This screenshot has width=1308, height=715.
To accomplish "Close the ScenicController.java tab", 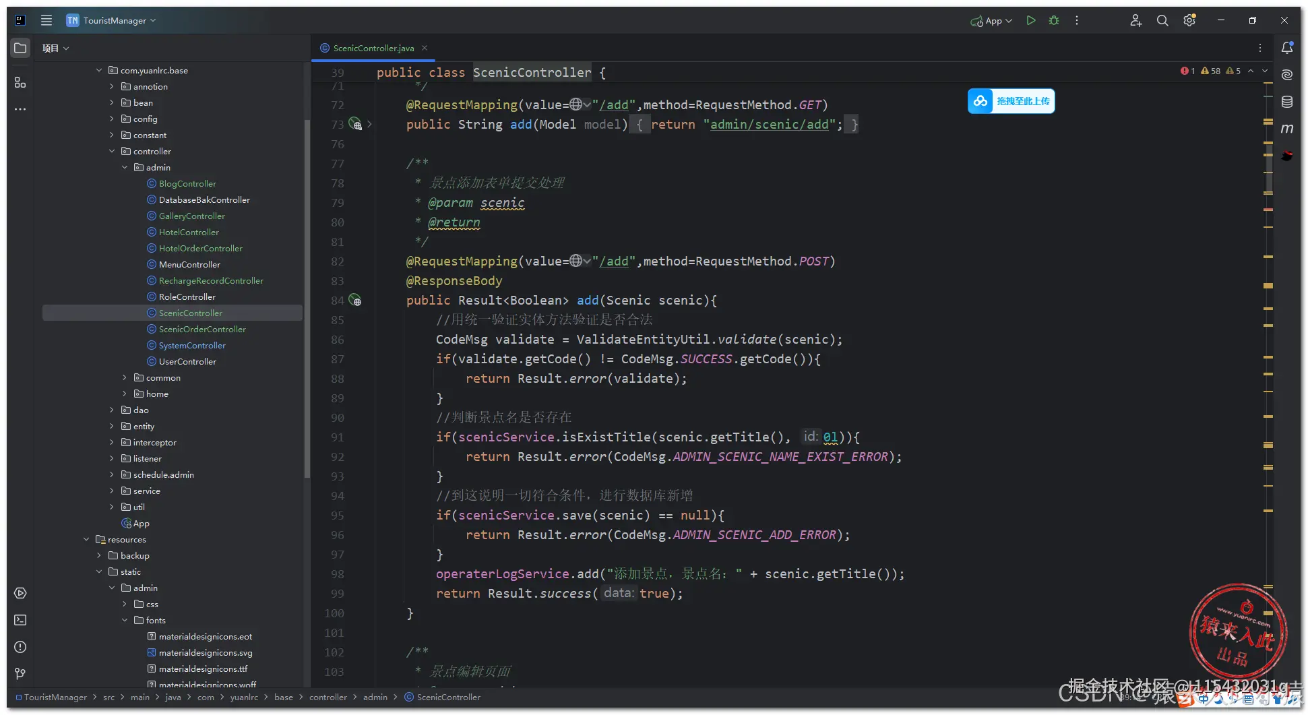I will tap(425, 48).
